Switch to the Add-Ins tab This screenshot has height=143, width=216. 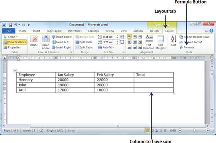(138, 31)
